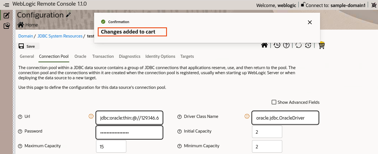Screen dimensions: 378x154
Task: Open the Configuration view tree icon
Action: coord(6,26)
